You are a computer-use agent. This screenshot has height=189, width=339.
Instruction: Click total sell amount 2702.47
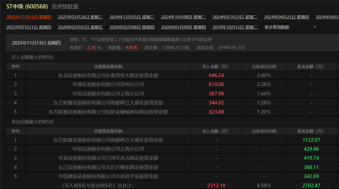[311, 186]
